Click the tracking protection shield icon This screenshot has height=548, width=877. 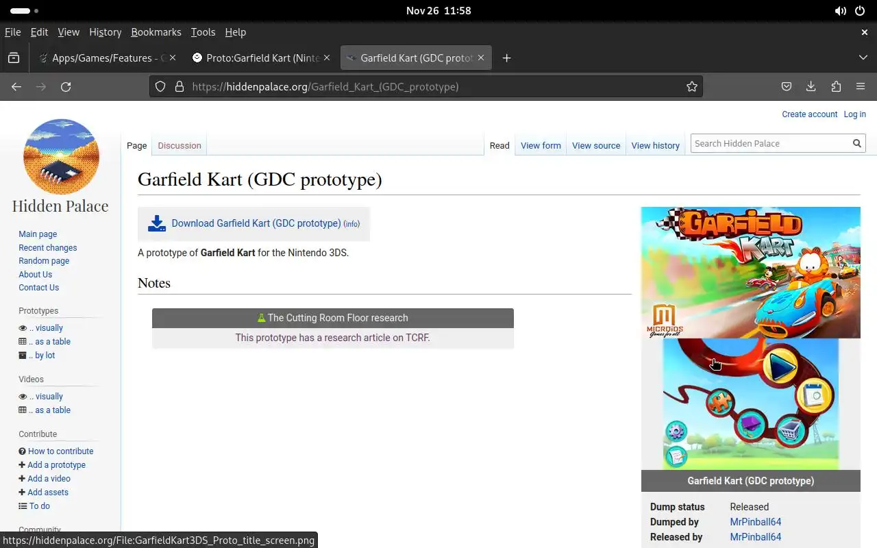point(160,86)
